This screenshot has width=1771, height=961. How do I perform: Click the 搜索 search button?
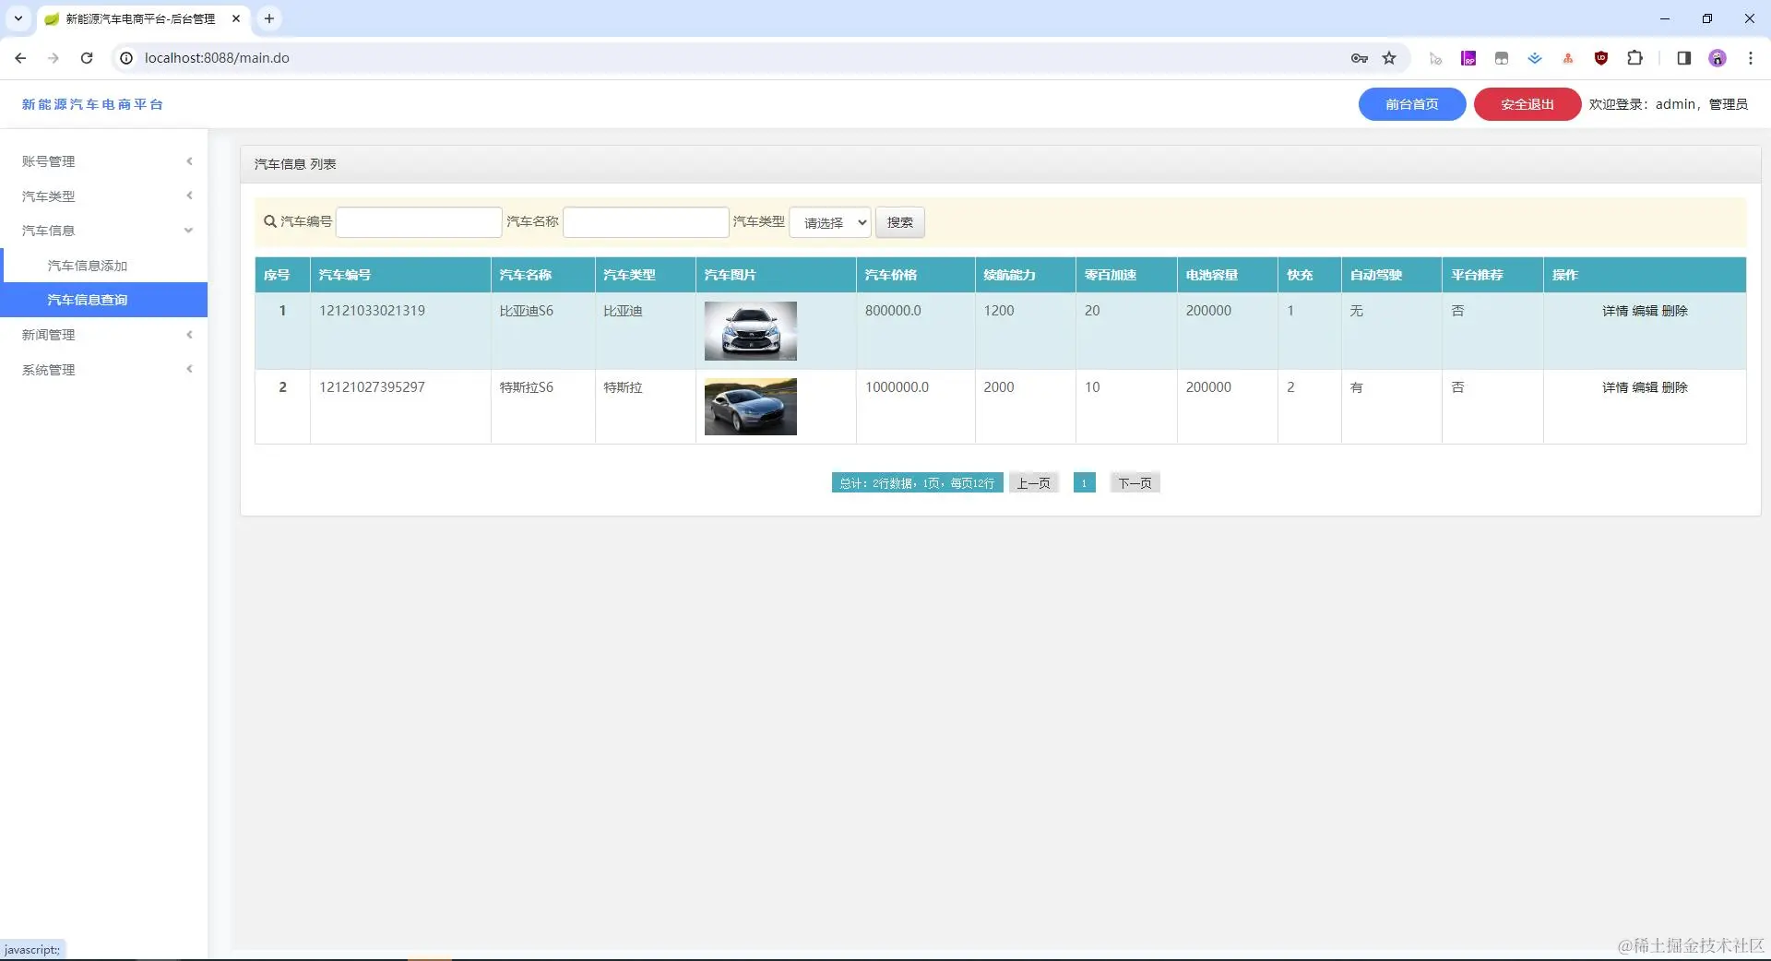point(899,222)
